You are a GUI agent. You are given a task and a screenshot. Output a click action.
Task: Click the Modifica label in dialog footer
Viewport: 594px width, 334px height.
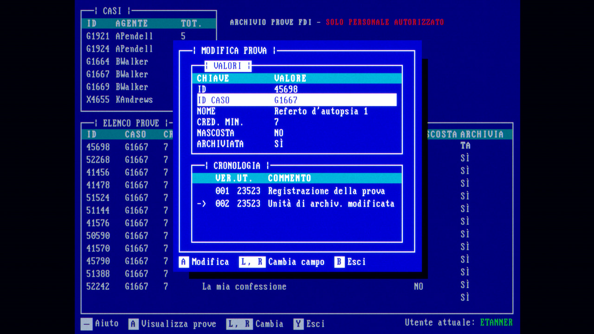210,262
